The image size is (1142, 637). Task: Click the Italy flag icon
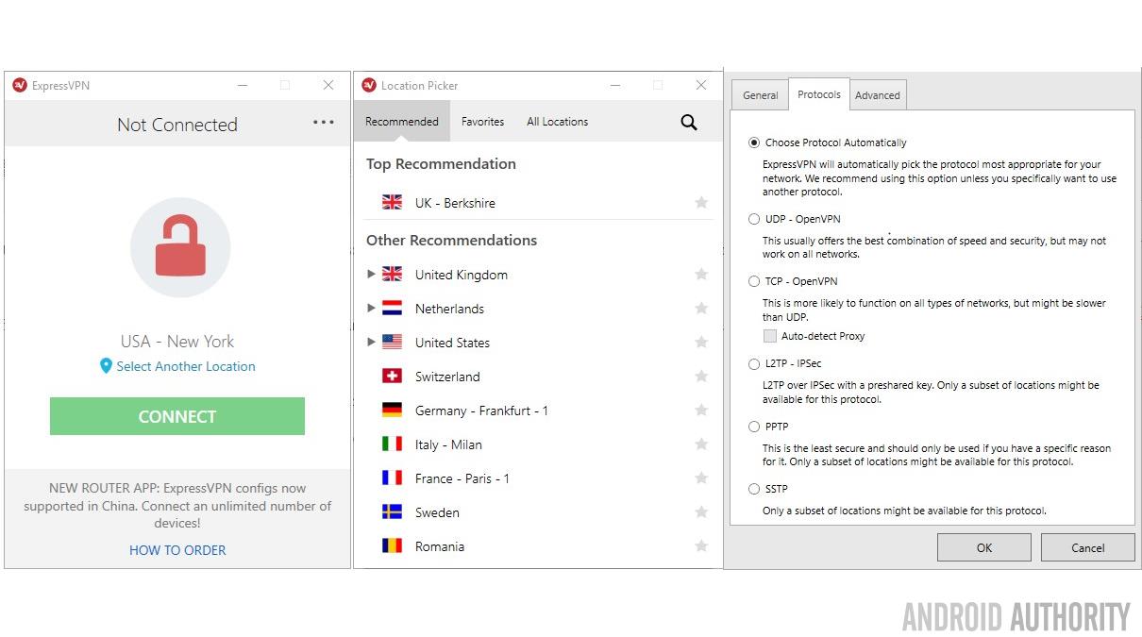[392, 444]
